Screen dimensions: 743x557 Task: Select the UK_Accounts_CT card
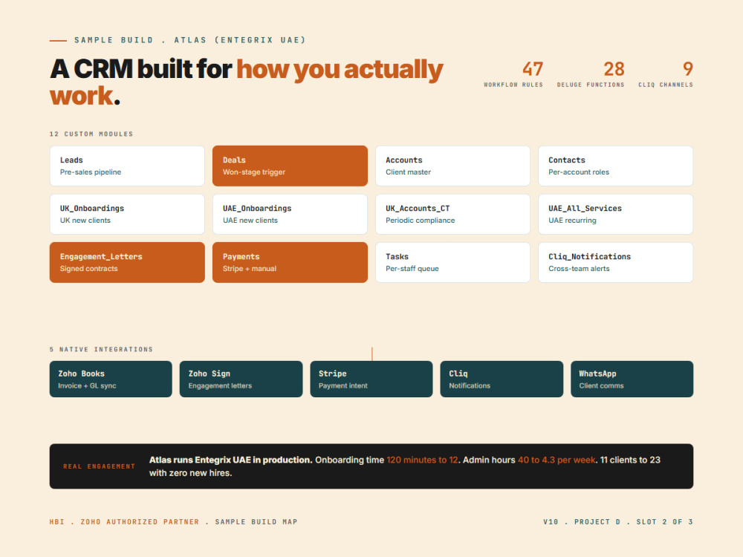(x=452, y=214)
